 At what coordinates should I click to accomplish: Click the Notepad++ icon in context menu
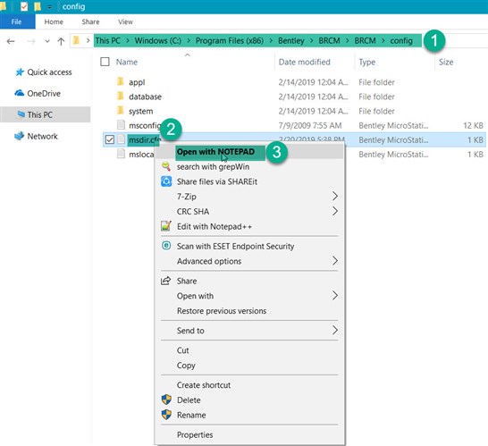coord(166,226)
